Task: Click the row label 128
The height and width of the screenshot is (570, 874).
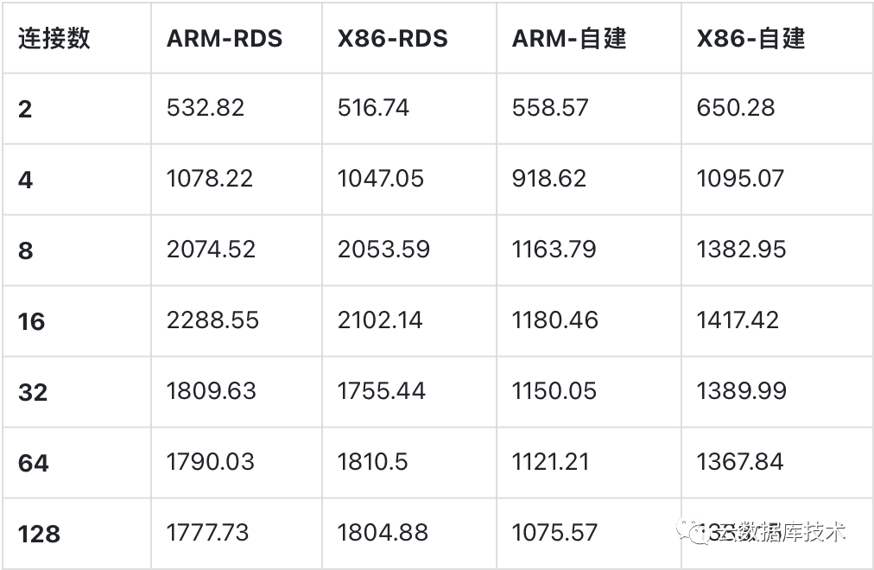Action: point(39,534)
